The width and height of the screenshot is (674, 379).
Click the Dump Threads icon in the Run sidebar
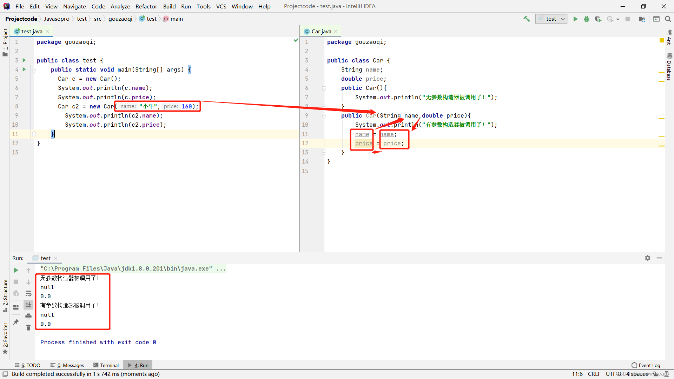16,293
